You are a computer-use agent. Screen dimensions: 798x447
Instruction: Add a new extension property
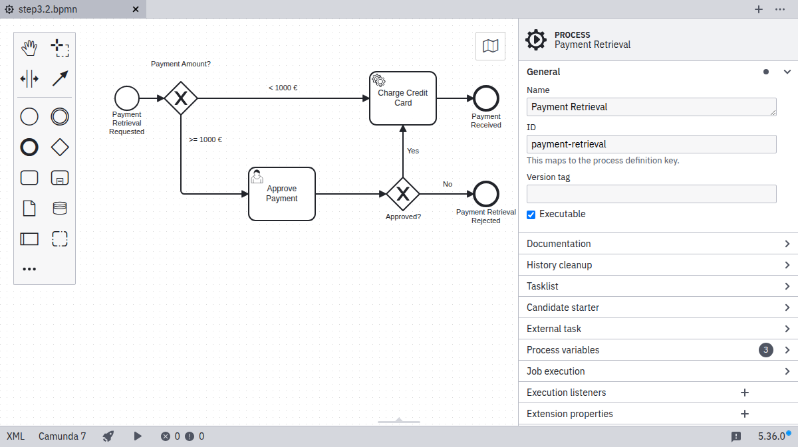pyautogui.click(x=745, y=414)
